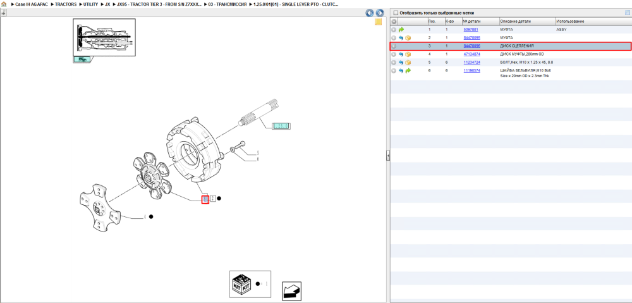The image size is (632, 303).
Task: Select the 'ASSY' usage cell
Action: (561, 30)
